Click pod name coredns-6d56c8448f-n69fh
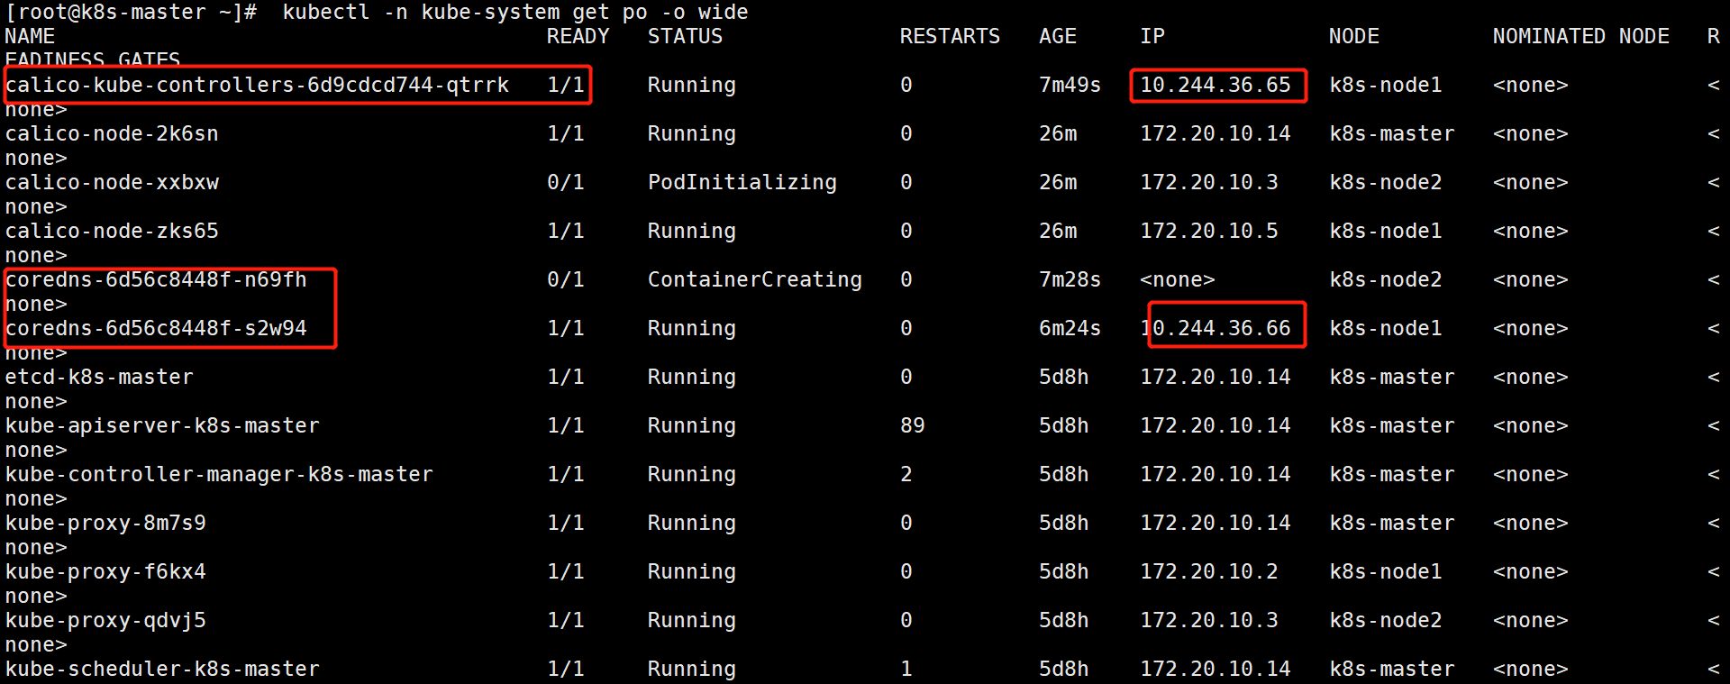 pyautogui.click(x=156, y=279)
